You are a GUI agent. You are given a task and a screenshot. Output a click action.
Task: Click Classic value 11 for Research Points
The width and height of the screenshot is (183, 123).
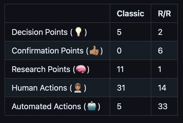point(120,69)
